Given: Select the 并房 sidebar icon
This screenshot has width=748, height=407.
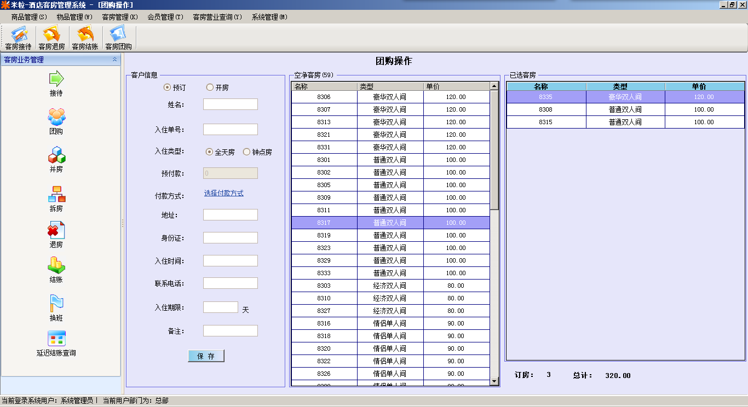Looking at the screenshot, I should (x=56, y=156).
